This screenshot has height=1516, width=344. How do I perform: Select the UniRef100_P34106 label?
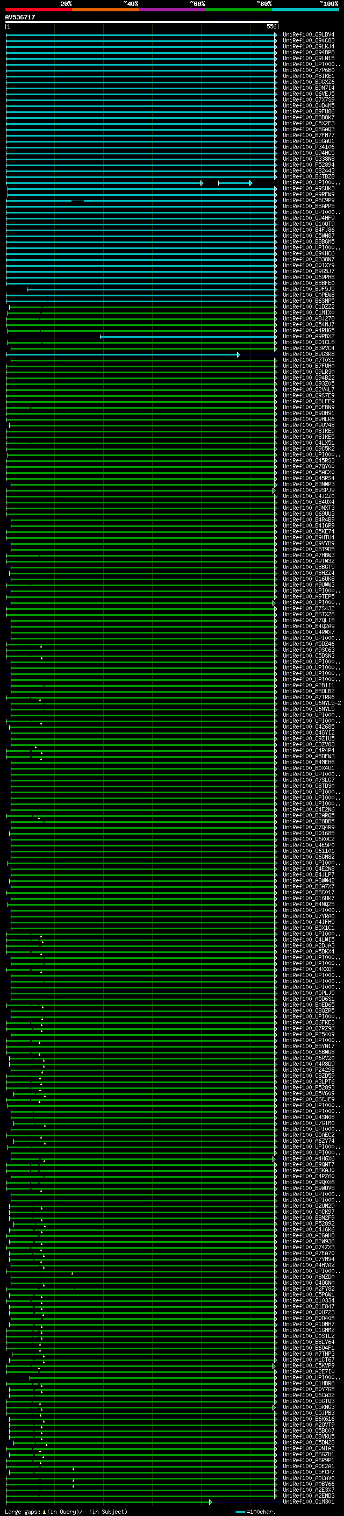(x=308, y=147)
